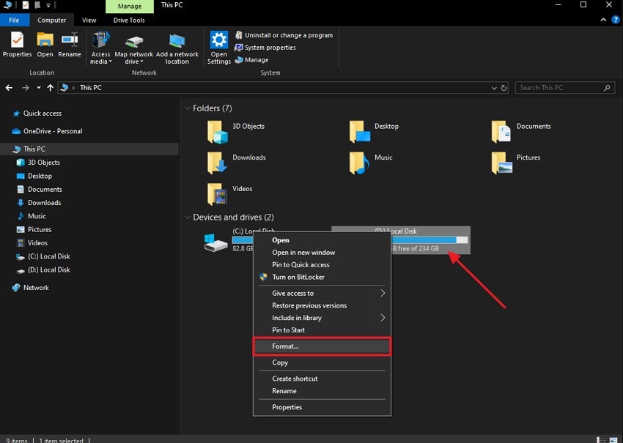623x443 pixels.
Task: Choose Open in new window
Action: coord(322,252)
